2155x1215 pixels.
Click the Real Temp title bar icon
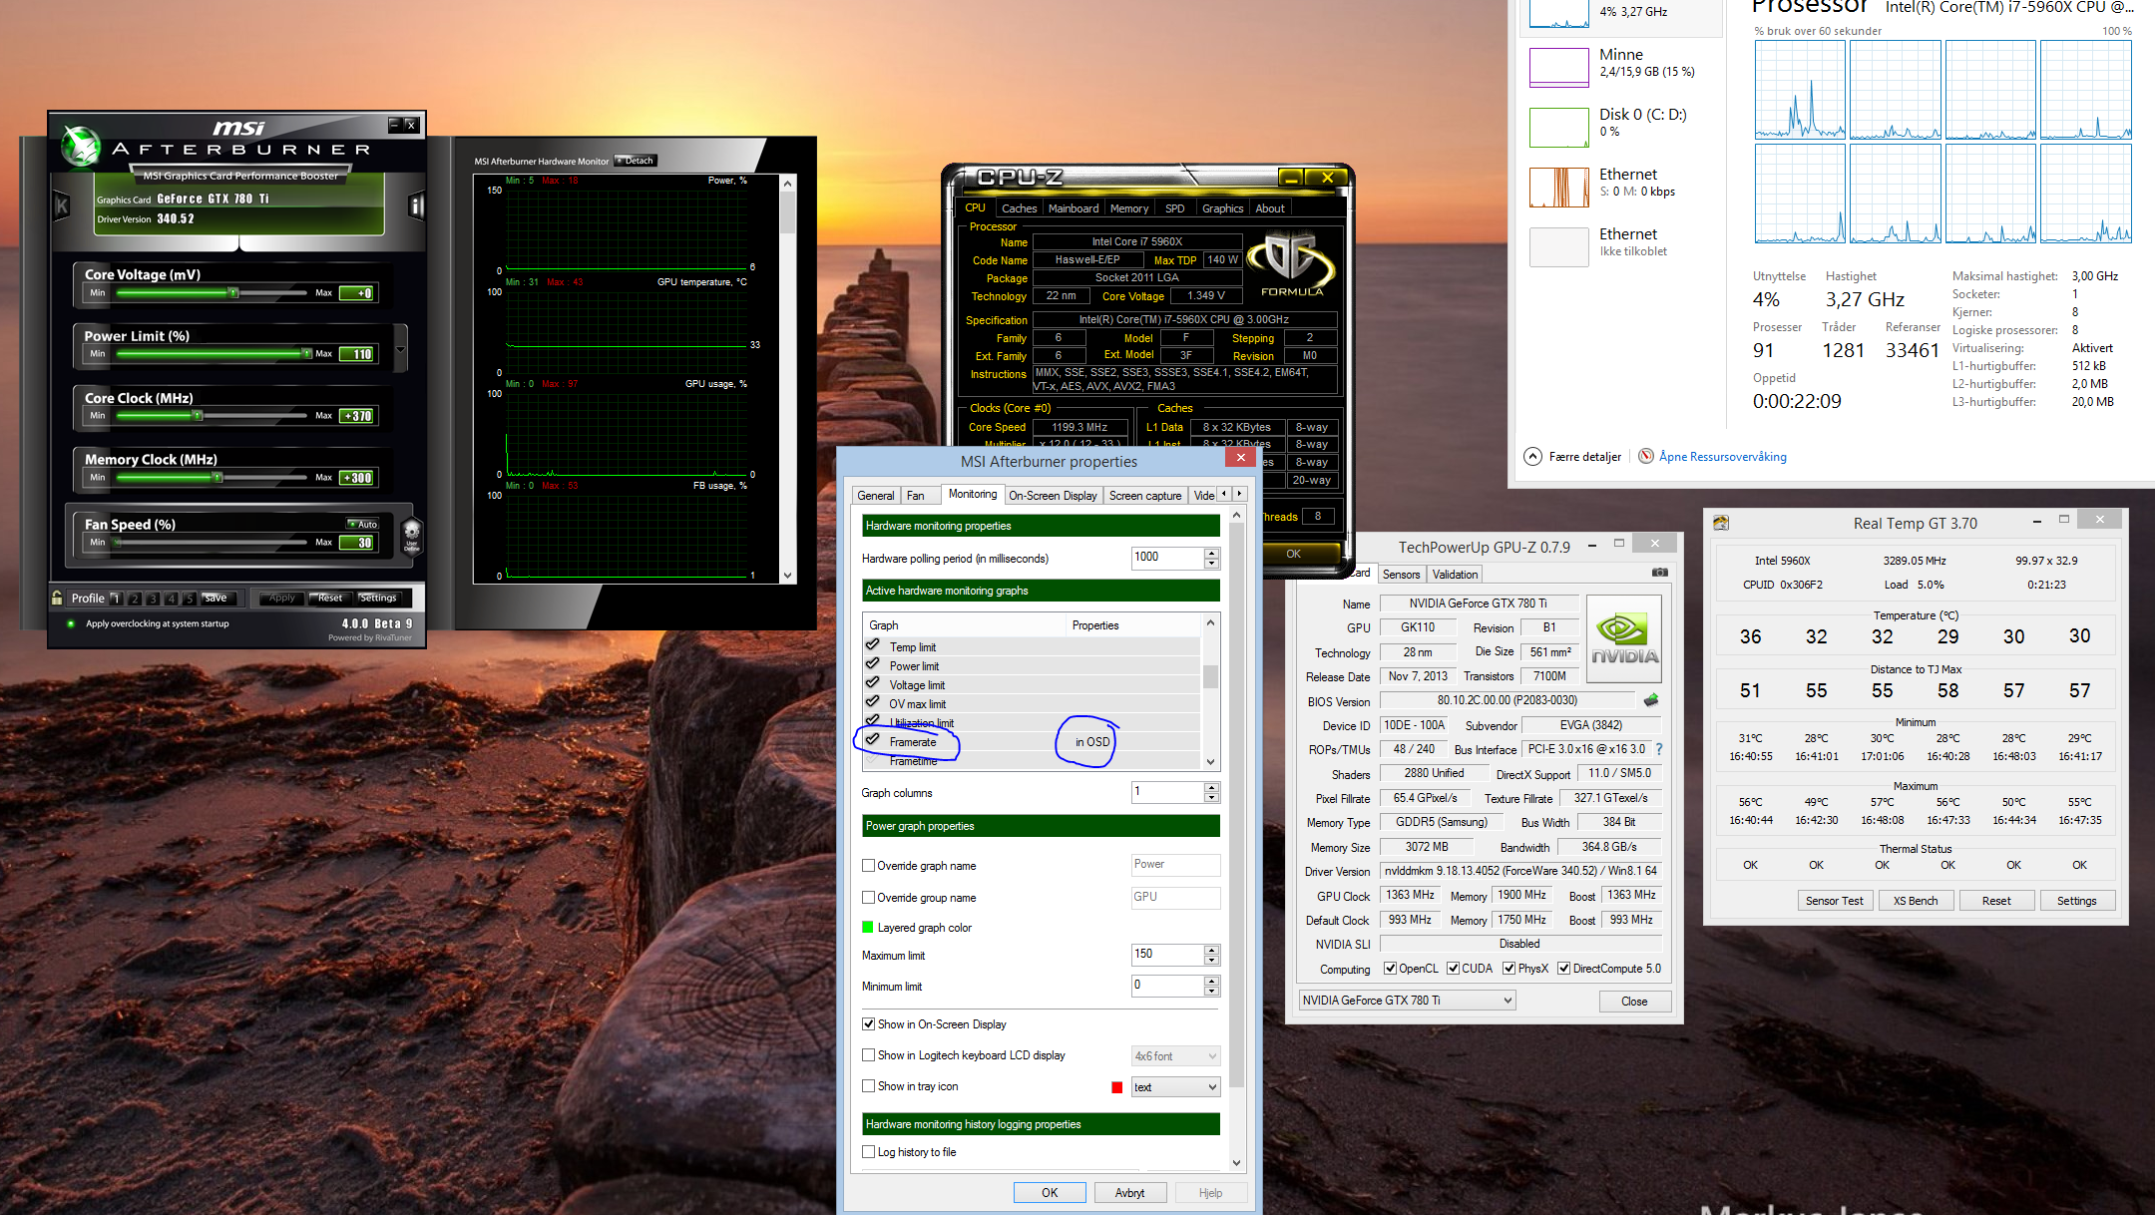1721,523
